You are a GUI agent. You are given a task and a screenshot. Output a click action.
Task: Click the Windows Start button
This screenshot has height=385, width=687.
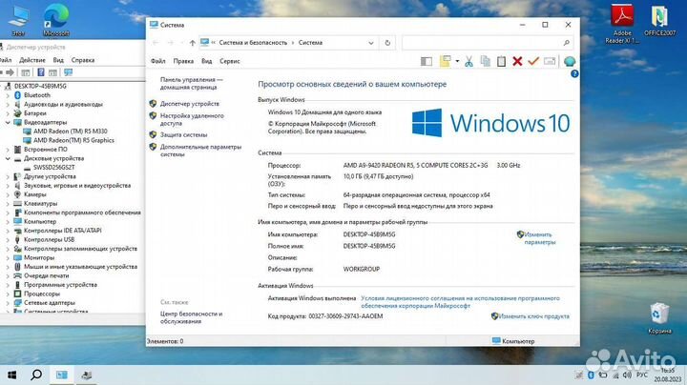(11, 375)
